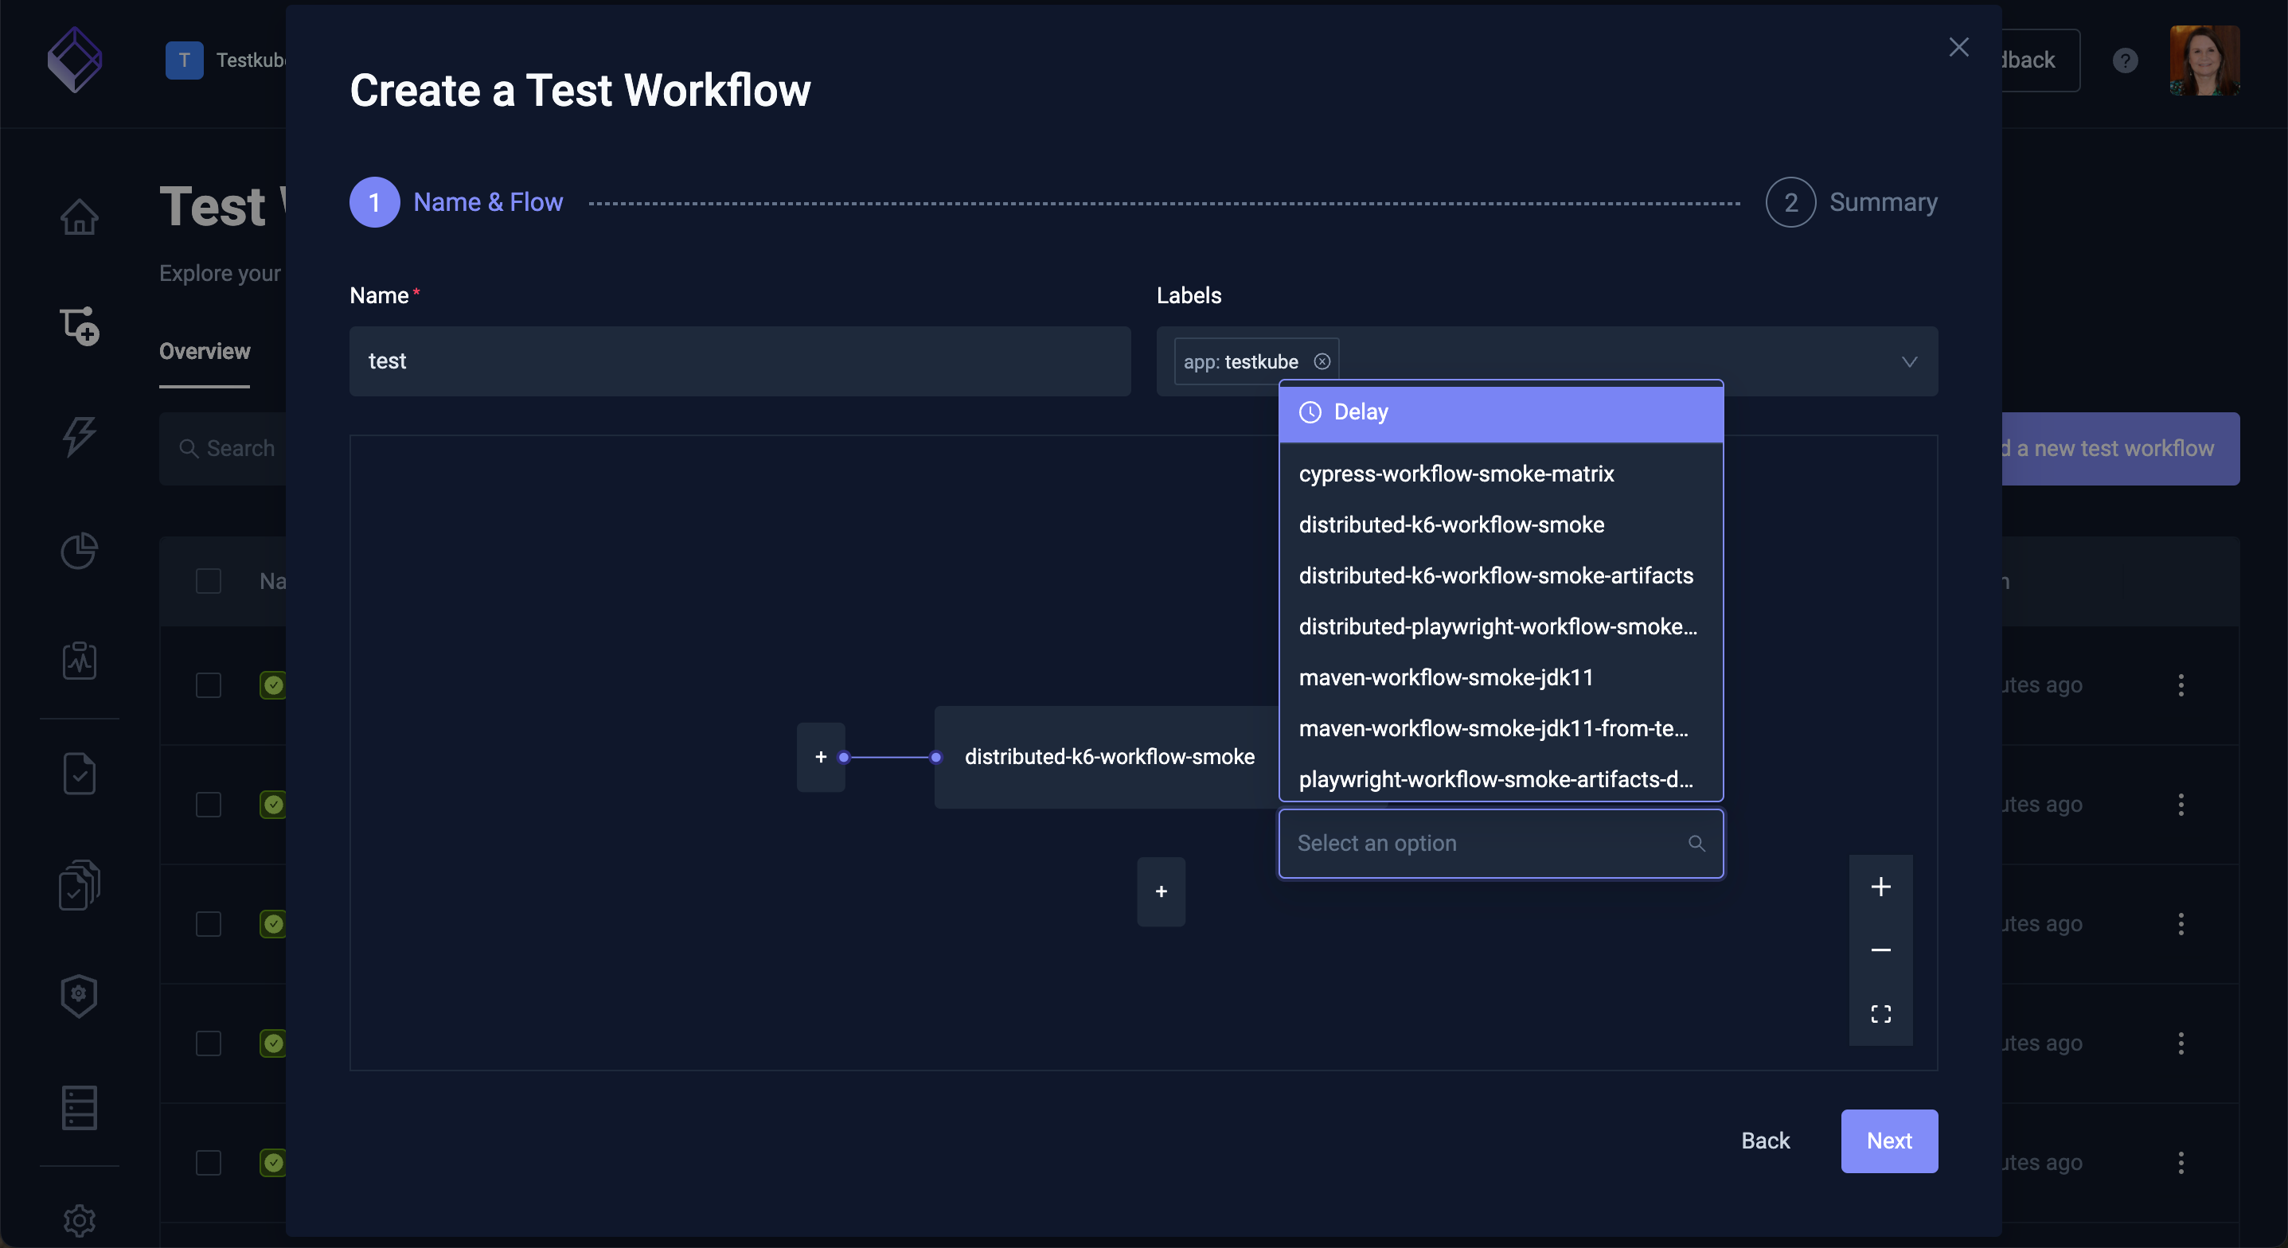Click the Next button
Screen dimensions: 2288x1248
1889,1141
